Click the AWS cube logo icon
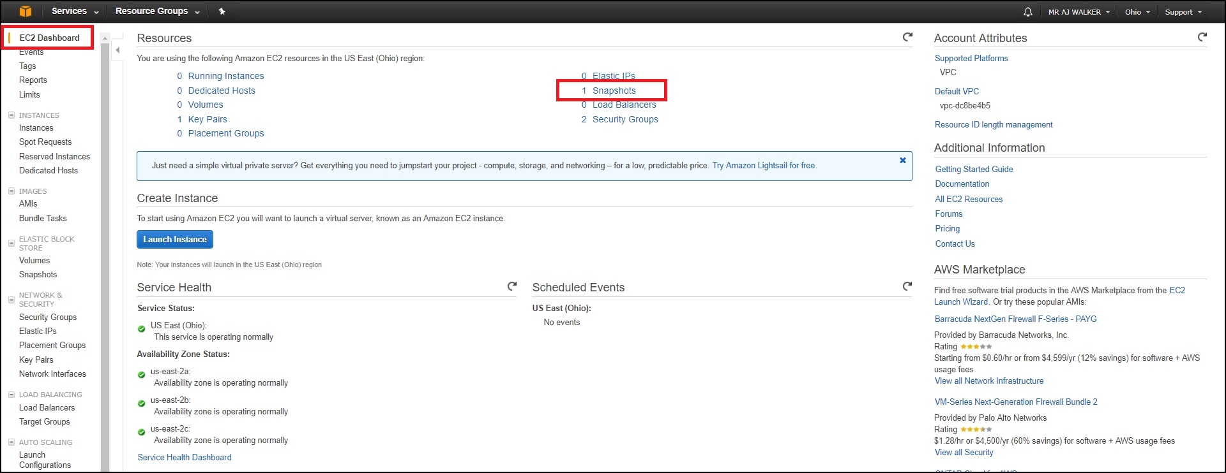 click(x=26, y=11)
